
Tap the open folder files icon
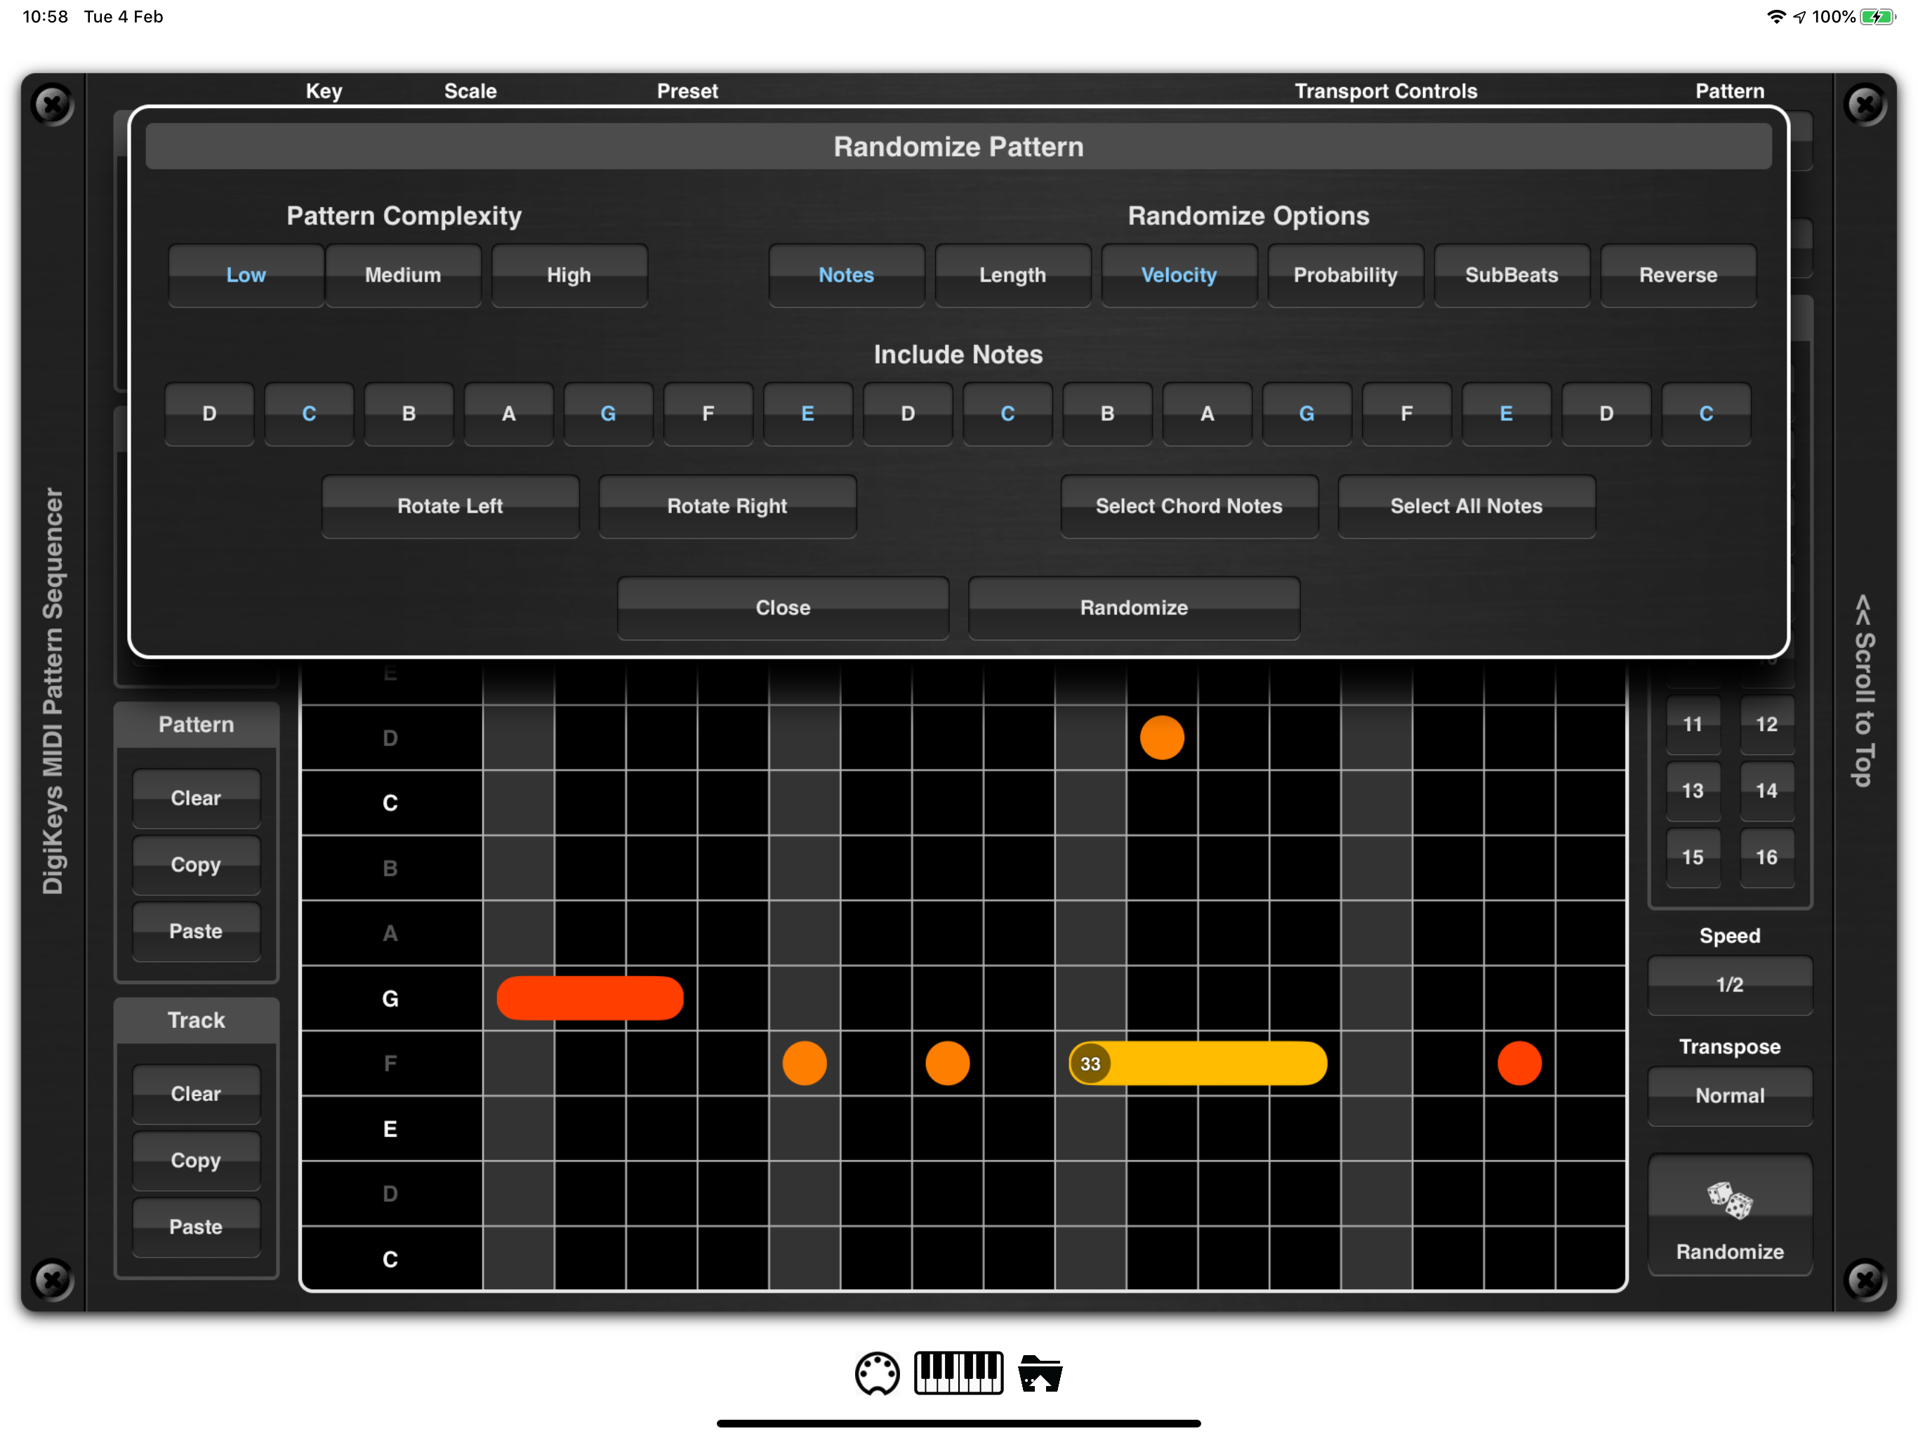pyautogui.click(x=1040, y=1373)
